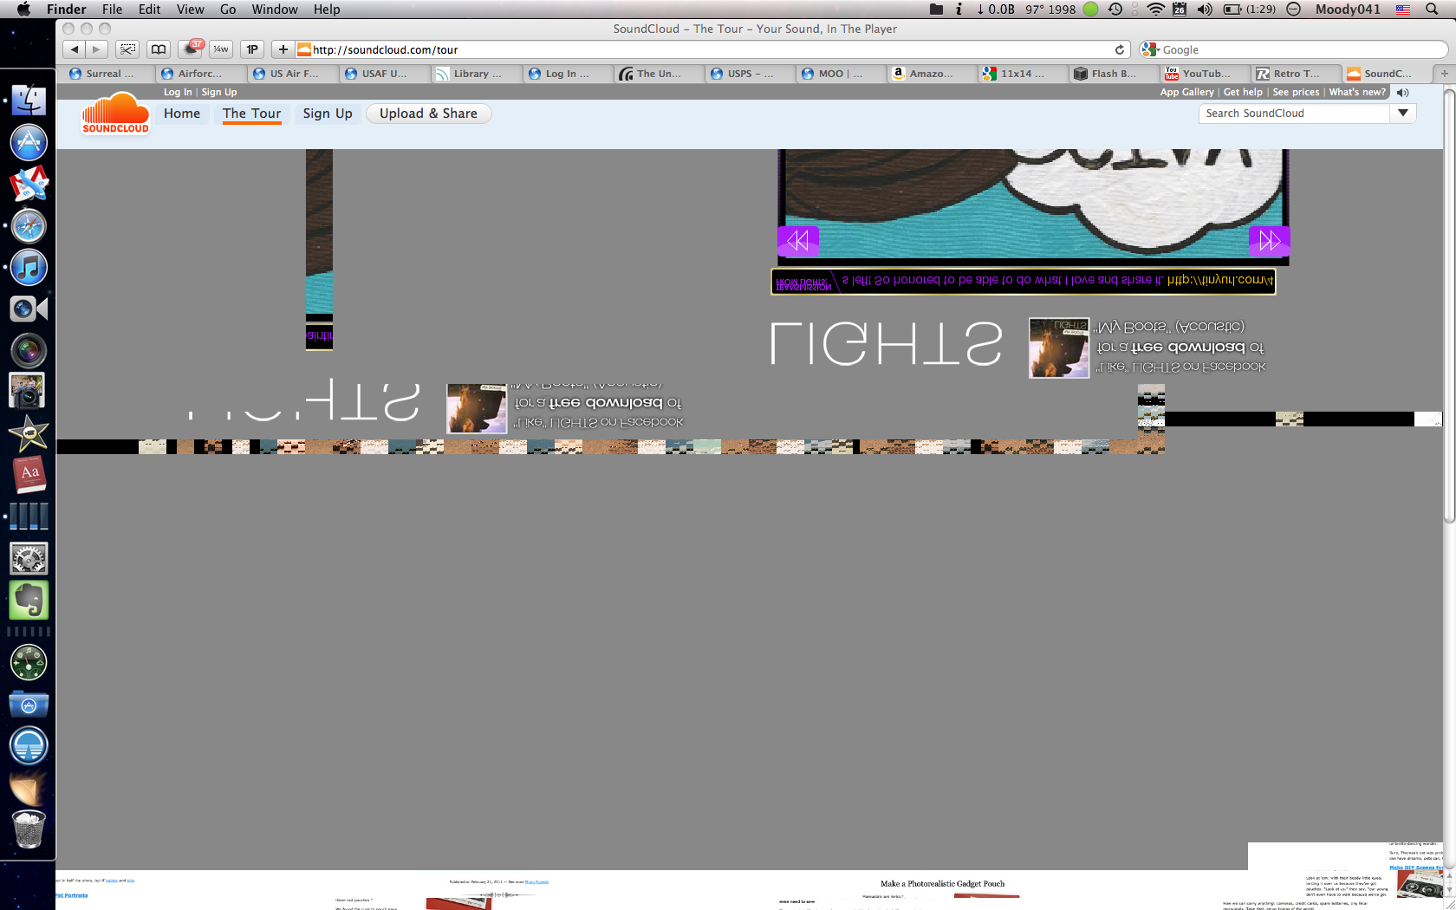Launch the App Store from the Dock
The height and width of the screenshot is (910, 1456).
click(x=29, y=142)
